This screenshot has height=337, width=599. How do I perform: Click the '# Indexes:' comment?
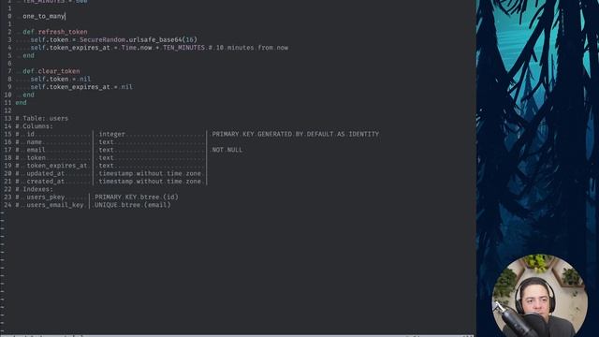point(34,189)
